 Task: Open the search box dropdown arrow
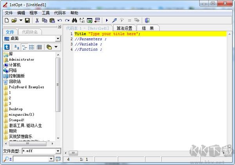(51, 159)
